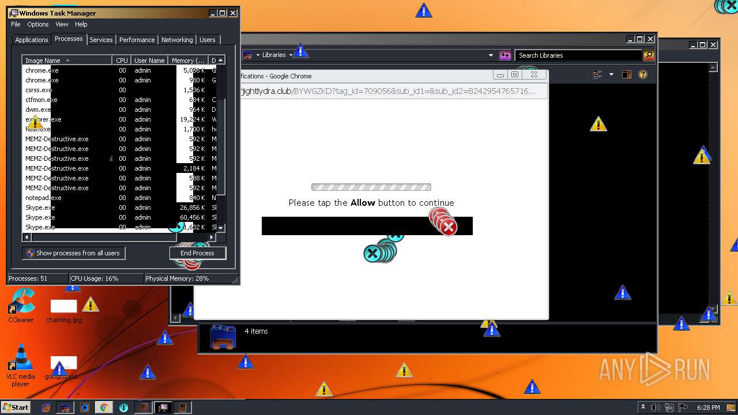The width and height of the screenshot is (738, 415).
Task: Select the Processes tab
Action: click(69, 39)
